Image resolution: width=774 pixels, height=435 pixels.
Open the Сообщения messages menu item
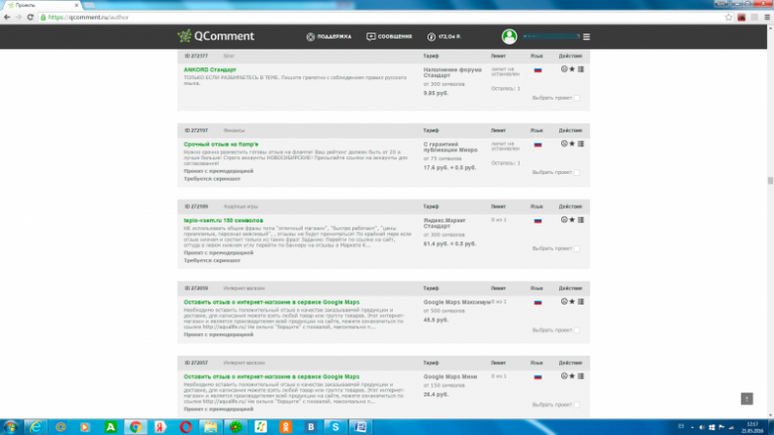pyautogui.click(x=389, y=37)
